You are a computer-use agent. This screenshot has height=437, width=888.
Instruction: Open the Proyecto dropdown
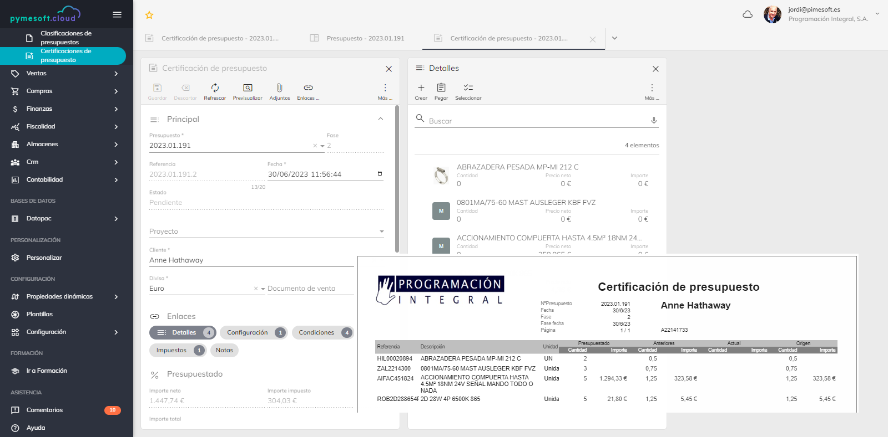click(381, 232)
